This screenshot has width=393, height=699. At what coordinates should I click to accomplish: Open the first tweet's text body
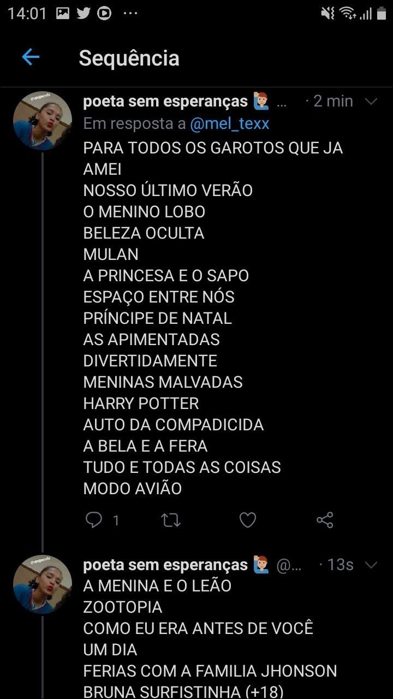pyautogui.click(x=213, y=318)
